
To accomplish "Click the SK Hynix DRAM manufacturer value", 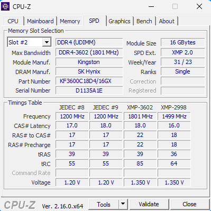I will (x=89, y=71).
